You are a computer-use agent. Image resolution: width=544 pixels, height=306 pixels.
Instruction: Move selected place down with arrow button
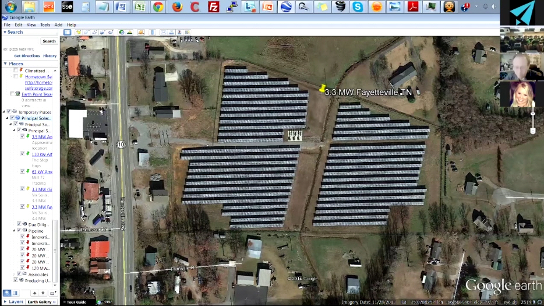[x=43, y=293]
